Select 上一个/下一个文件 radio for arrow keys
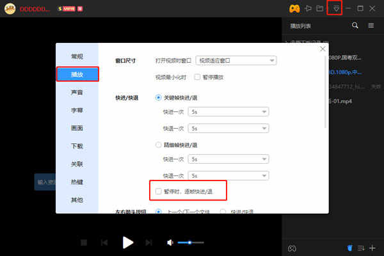 [x=159, y=211]
